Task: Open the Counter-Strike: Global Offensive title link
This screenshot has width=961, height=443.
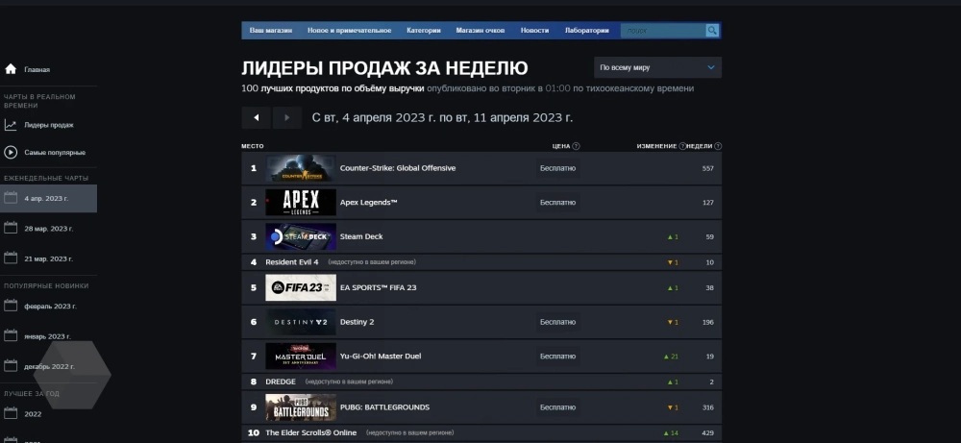Action: [x=398, y=168]
